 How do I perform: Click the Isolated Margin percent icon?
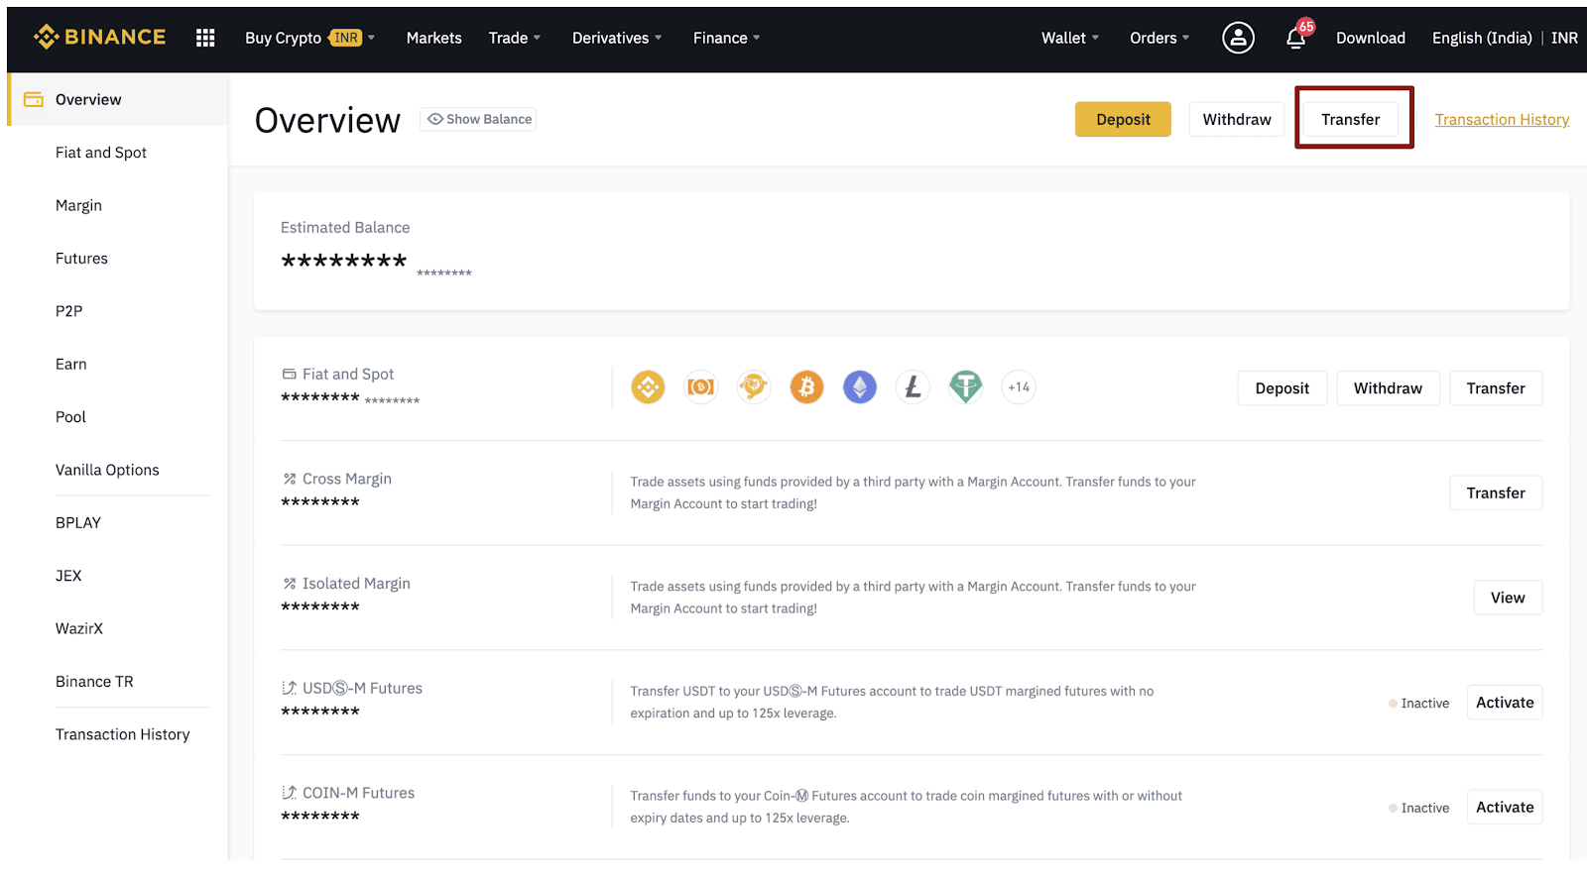point(290,584)
